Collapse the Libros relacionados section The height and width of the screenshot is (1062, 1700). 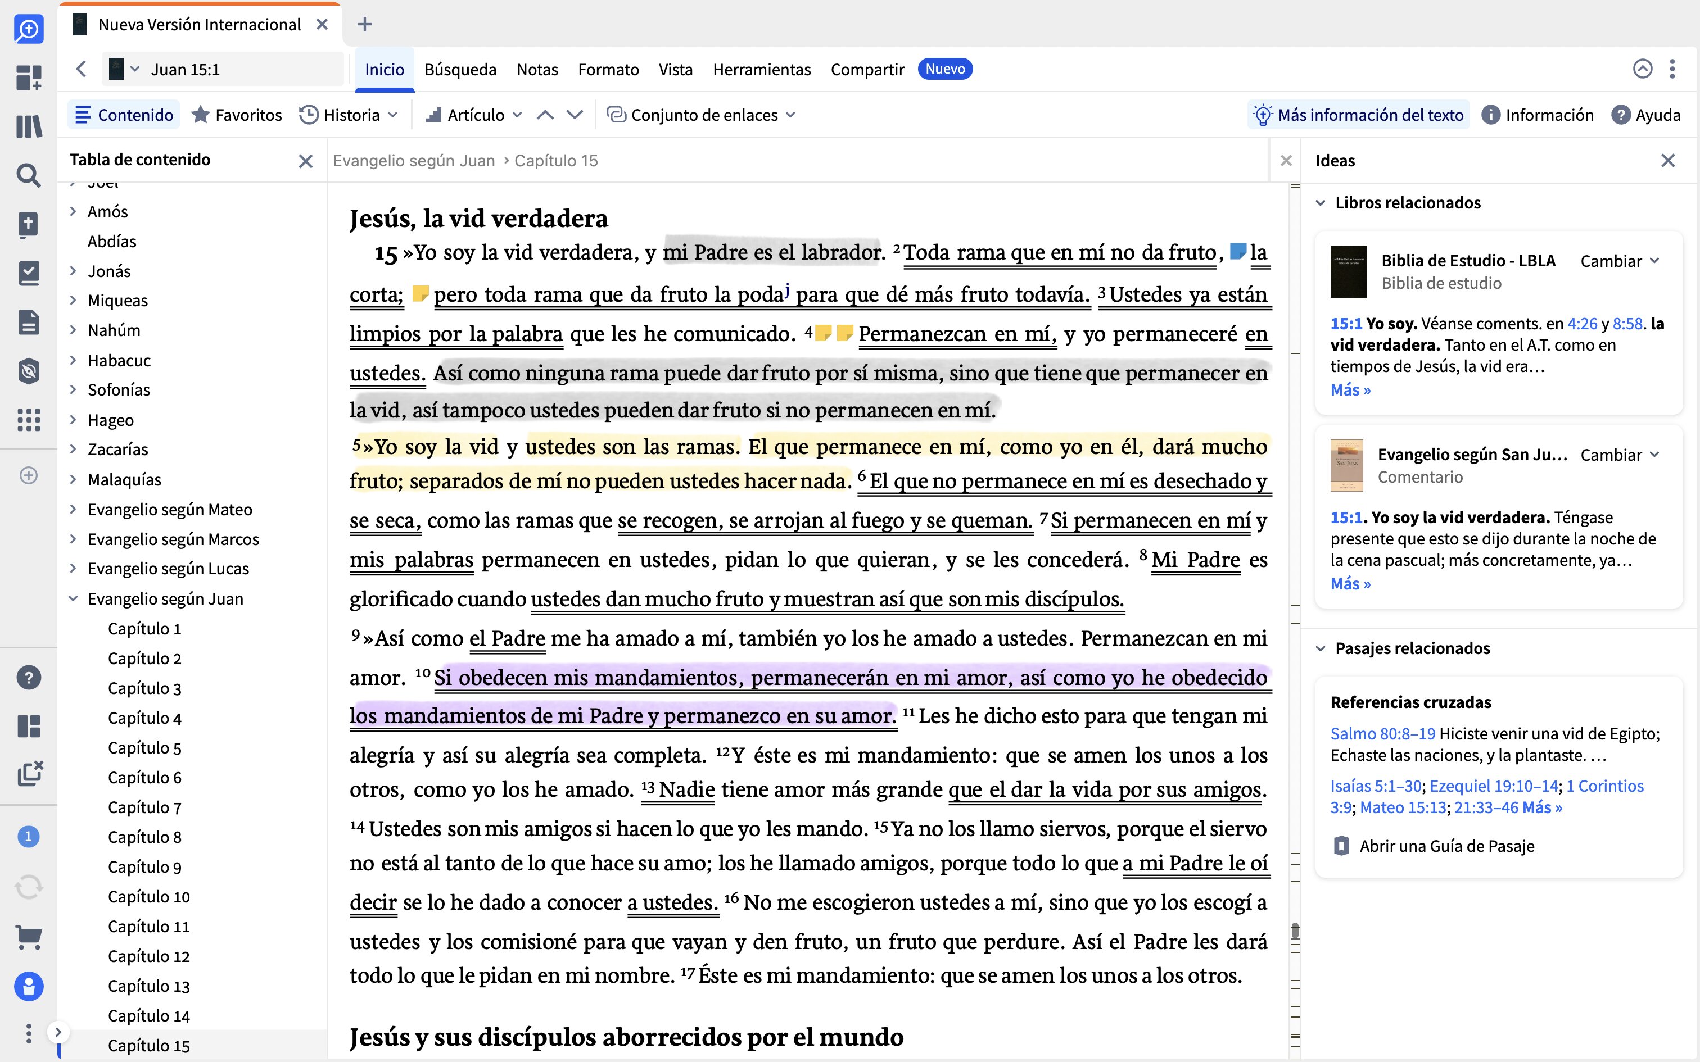1321,203
